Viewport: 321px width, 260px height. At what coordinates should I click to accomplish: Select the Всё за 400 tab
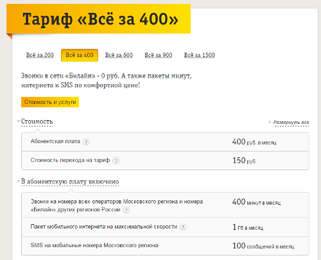click(x=80, y=55)
